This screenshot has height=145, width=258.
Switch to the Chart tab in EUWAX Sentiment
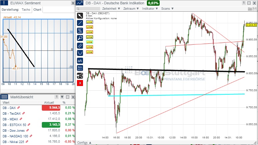click(x=37, y=10)
